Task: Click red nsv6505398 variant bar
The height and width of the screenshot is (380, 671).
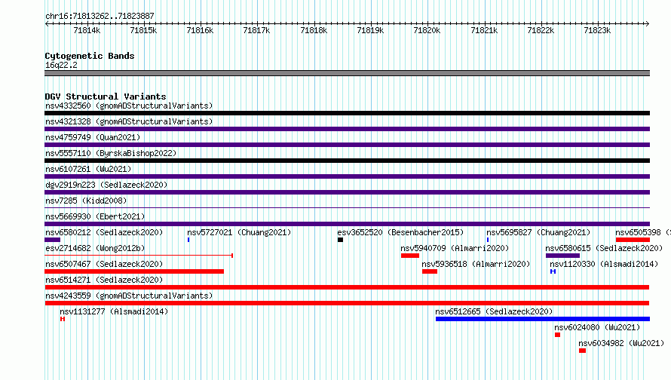Action: pos(633,240)
